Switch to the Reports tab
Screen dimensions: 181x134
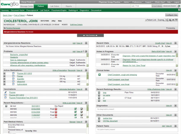click(x=69, y=6)
